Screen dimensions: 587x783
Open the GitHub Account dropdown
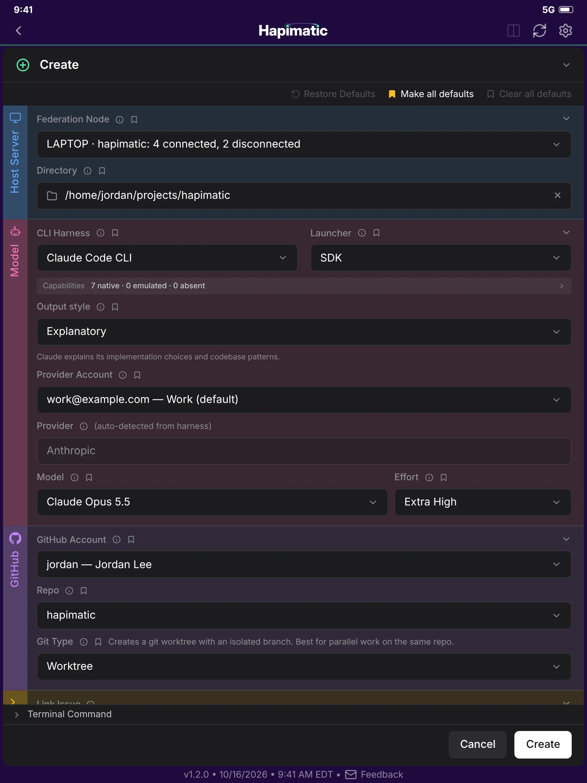(304, 564)
